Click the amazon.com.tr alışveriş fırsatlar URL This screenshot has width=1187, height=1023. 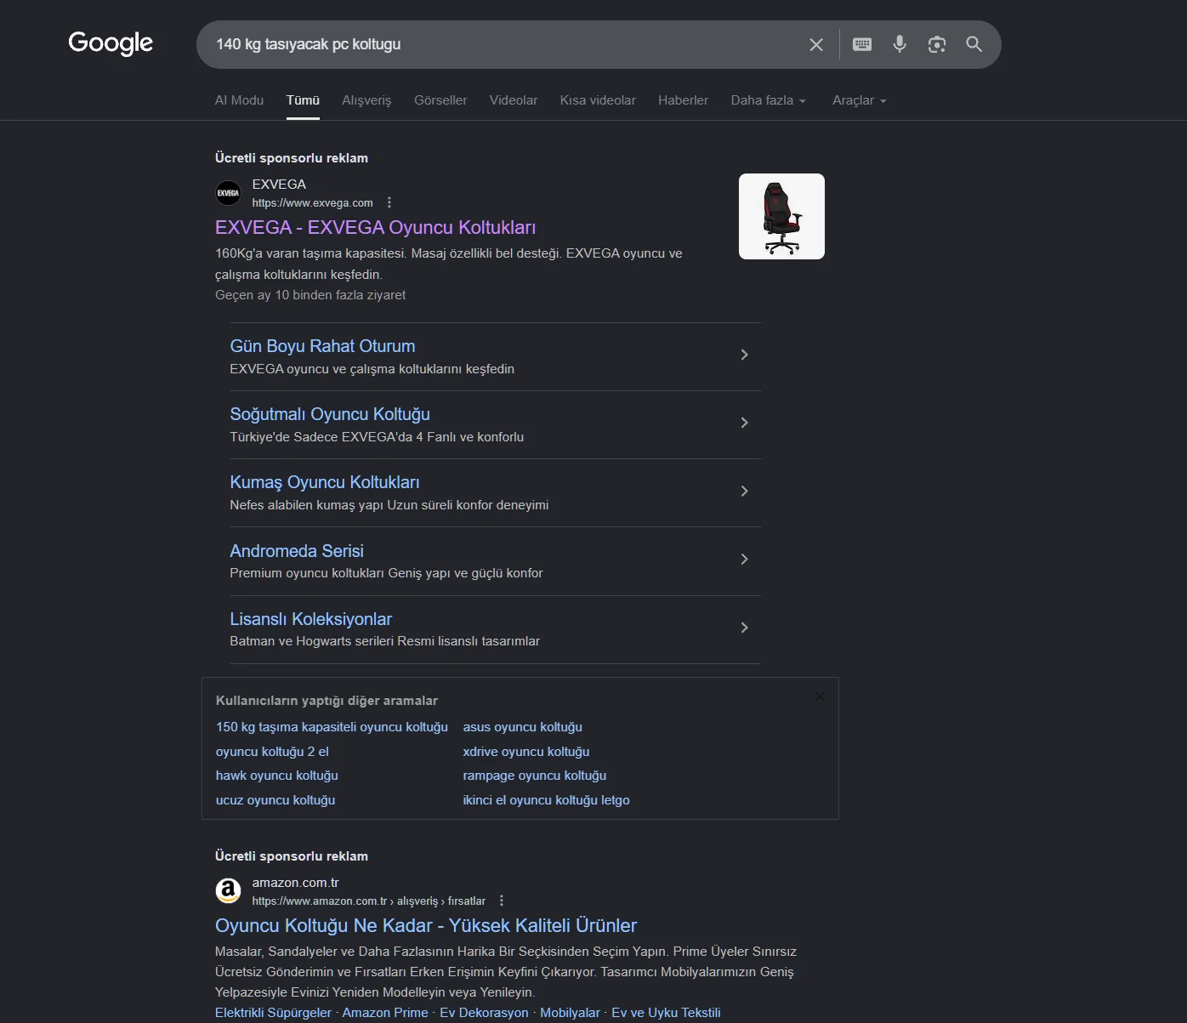click(369, 901)
